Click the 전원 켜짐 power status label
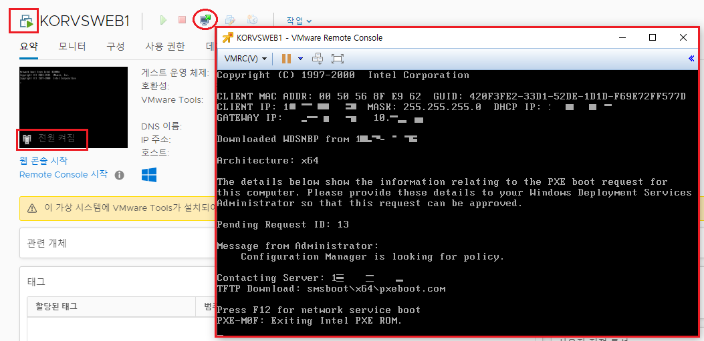Screen dimensions: 704x341 pyautogui.click(x=57, y=139)
